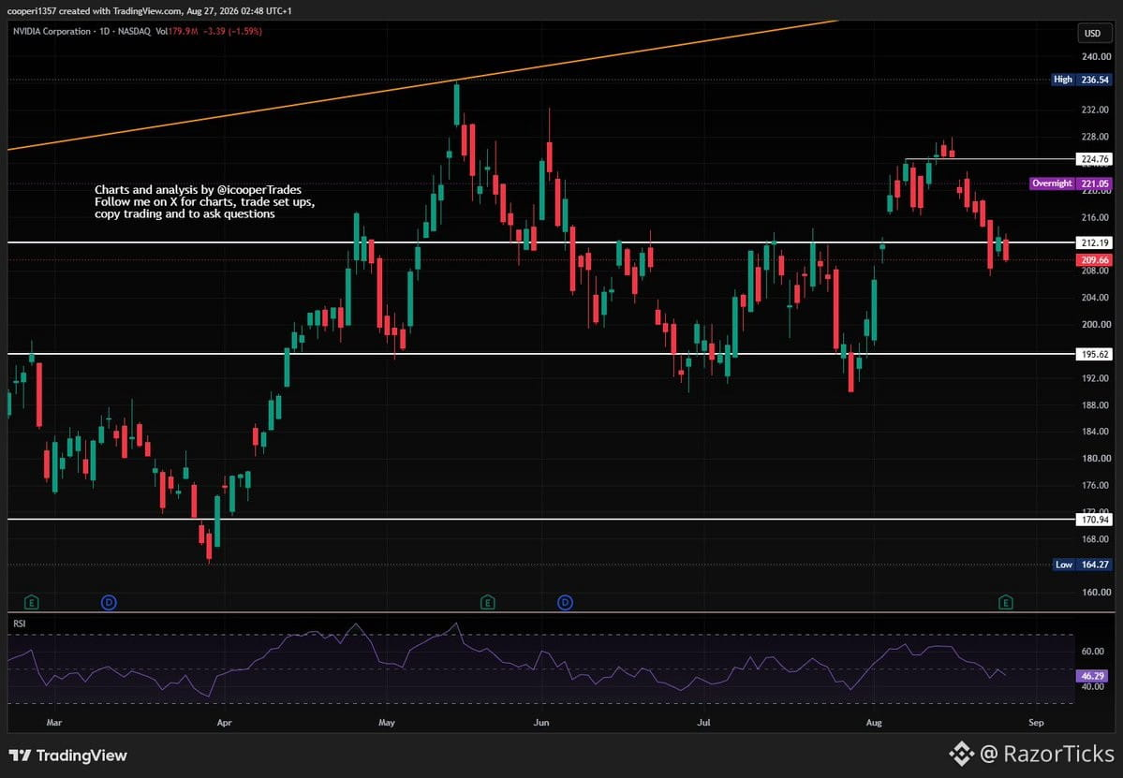
Task: Select the 224.76 price line label
Action: pos(1094,159)
